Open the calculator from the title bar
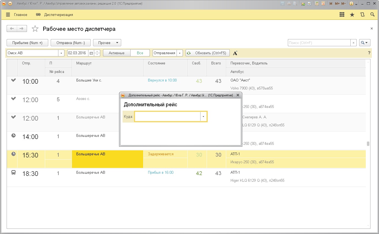The width and height of the screenshot is (379, 234). (x=317, y=4)
